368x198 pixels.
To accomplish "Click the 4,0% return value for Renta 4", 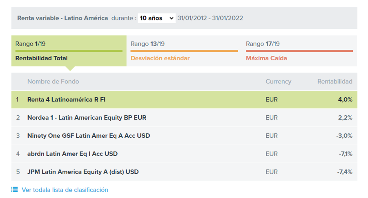I will click(345, 99).
